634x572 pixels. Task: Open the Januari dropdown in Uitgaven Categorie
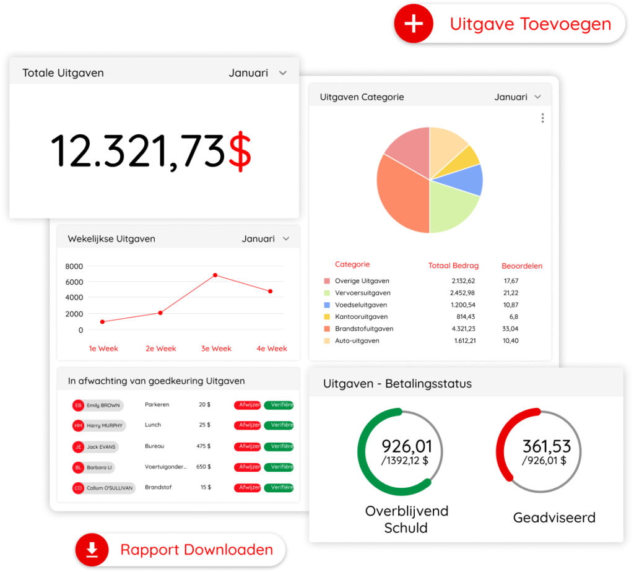tap(537, 97)
